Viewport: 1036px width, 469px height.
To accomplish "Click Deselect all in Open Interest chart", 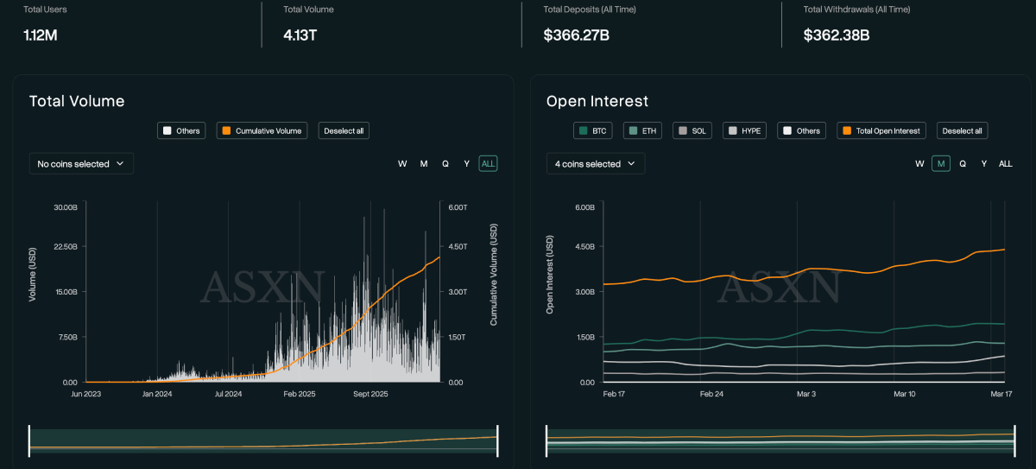I will (x=962, y=131).
